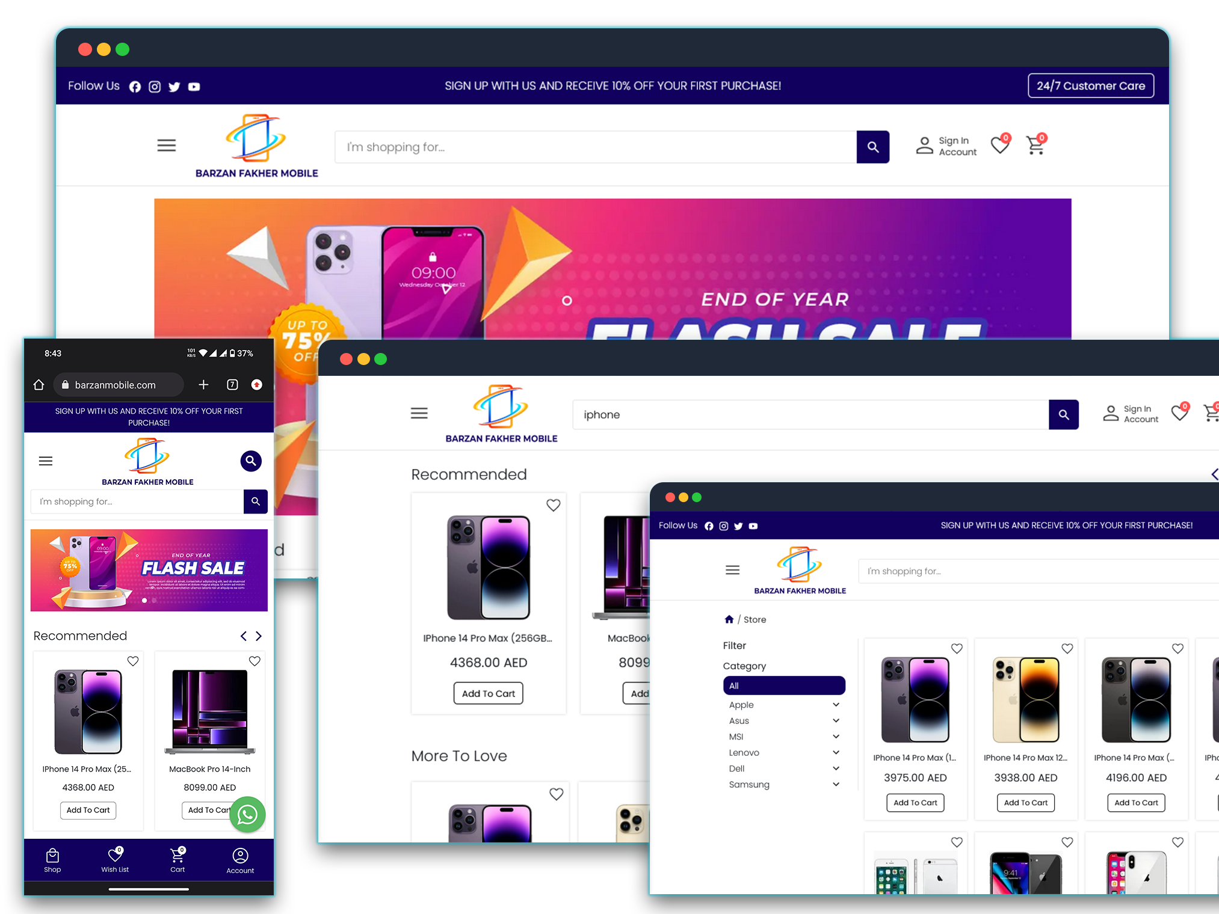Click the 24/7 Customer Care button
This screenshot has width=1219, height=914.
(x=1090, y=85)
